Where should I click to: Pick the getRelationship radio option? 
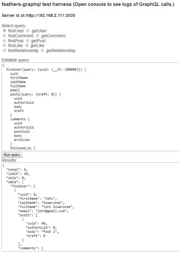coord(42,51)
